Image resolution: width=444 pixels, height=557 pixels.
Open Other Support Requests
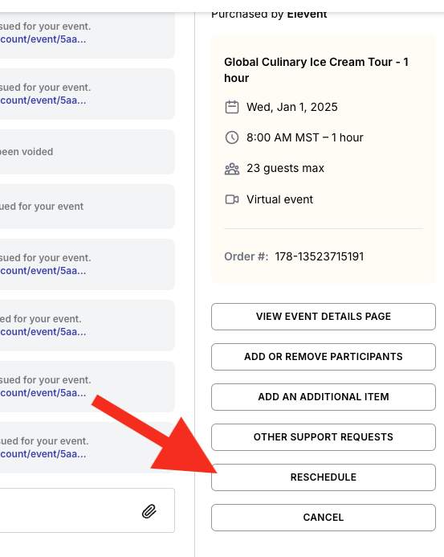pyautogui.click(x=324, y=437)
